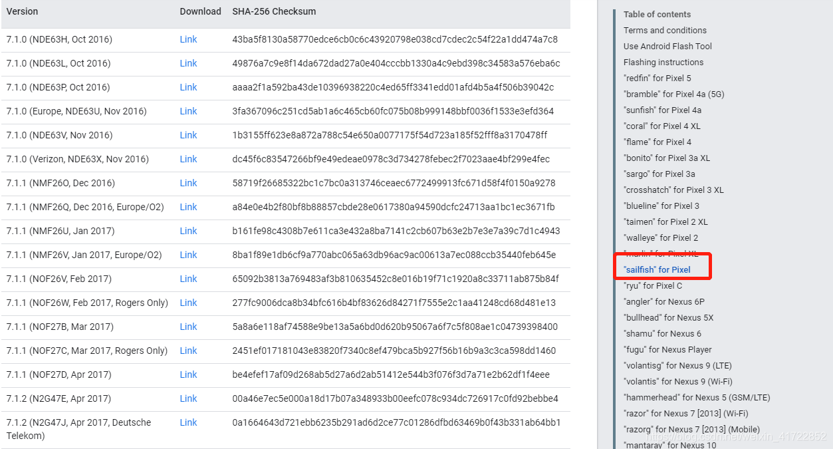Jump to "bonito" for Pixel 3a XL
This screenshot has width=833, height=449.
tap(667, 158)
